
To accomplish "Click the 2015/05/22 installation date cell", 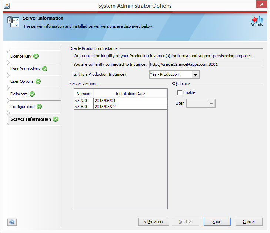I will 130,107.
